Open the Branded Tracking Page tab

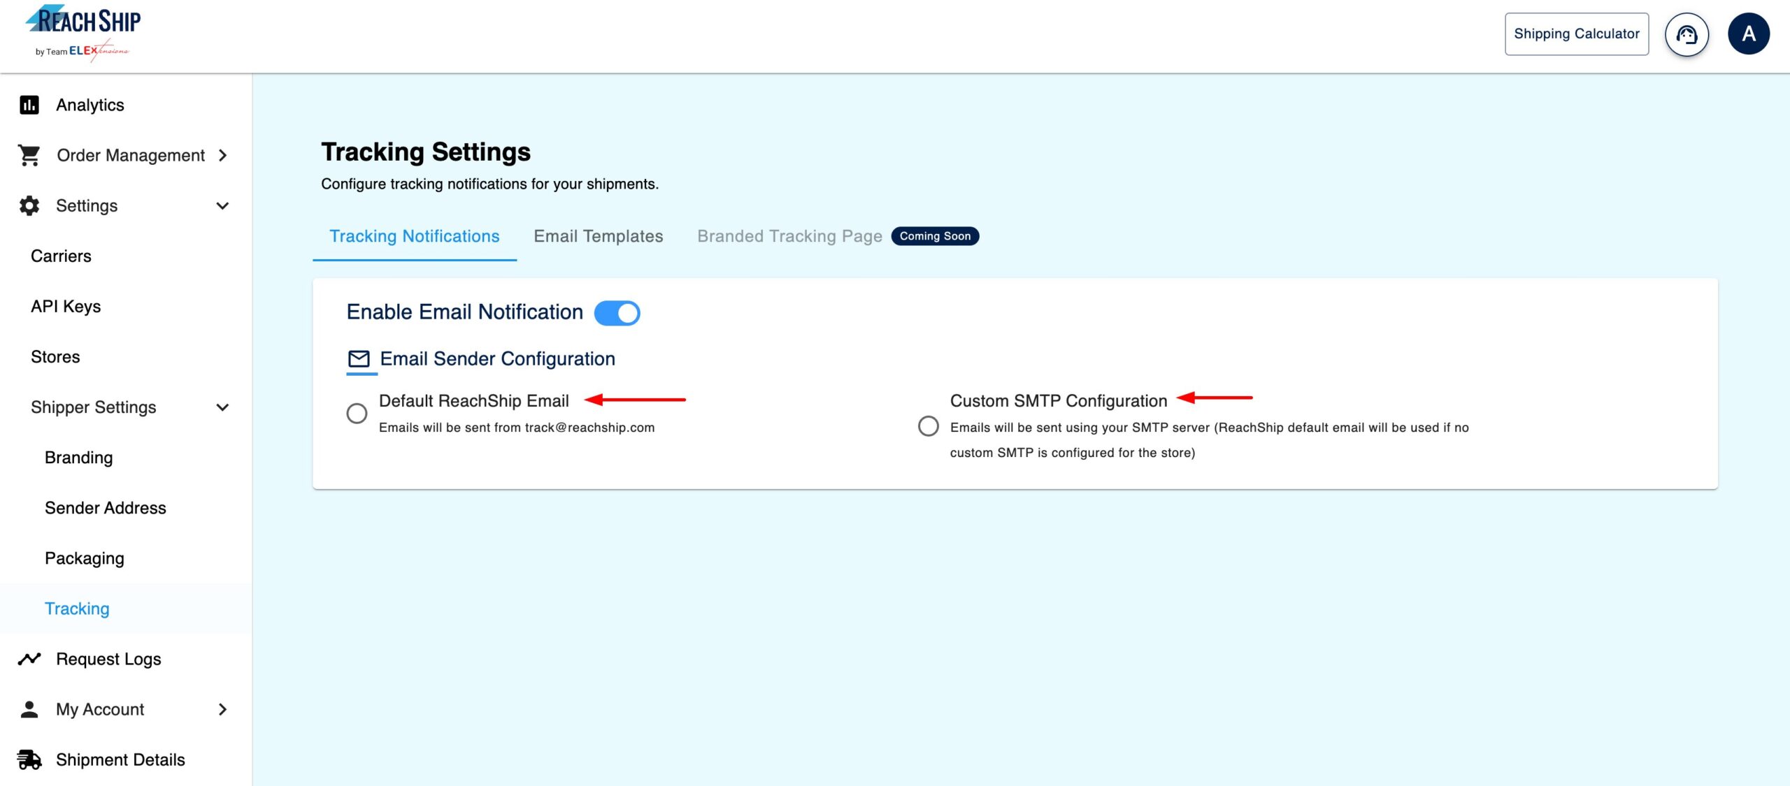789,236
